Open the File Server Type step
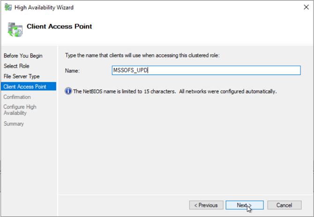Image resolution: width=314 pixels, height=217 pixels. (22, 76)
